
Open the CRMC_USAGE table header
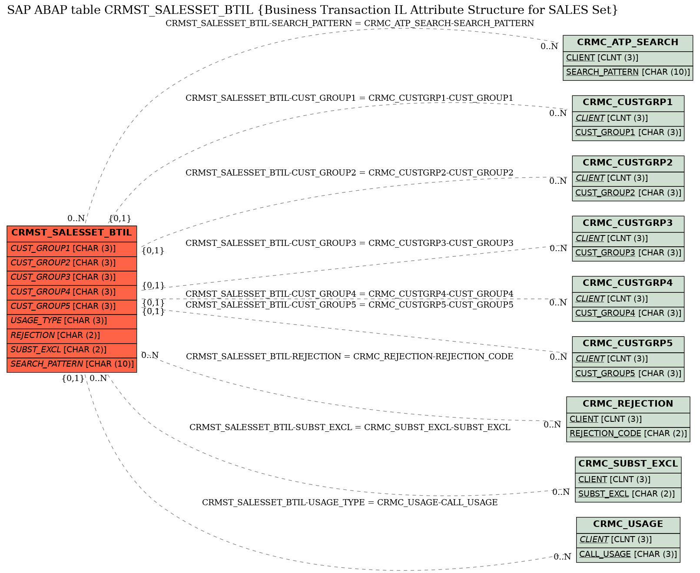628,525
